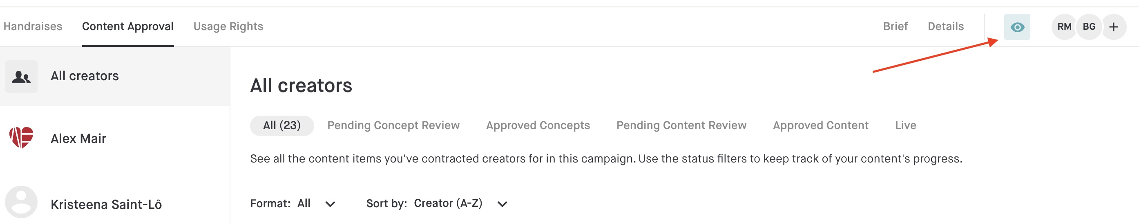Select the All (23) filter pill
1139x224 pixels.
click(281, 126)
